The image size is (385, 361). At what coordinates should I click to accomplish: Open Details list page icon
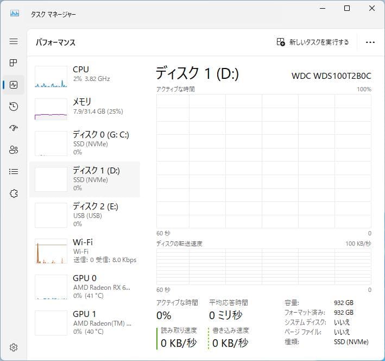(x=14, y=171)
